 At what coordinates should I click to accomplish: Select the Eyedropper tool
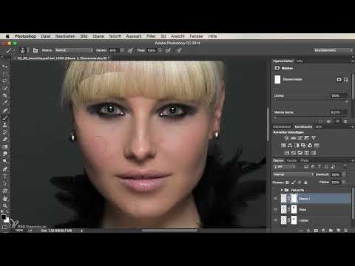click(x=5, y=103)
